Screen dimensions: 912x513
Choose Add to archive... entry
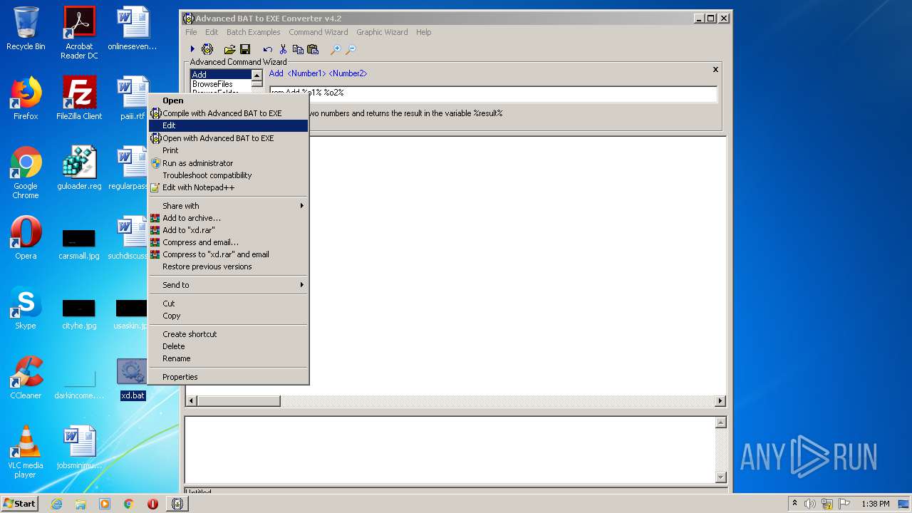pyautogui.click(x=228, y=218)
